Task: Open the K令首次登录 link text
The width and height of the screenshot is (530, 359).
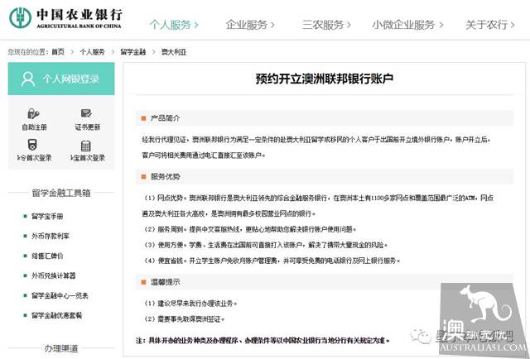Action: pos(34,158)
